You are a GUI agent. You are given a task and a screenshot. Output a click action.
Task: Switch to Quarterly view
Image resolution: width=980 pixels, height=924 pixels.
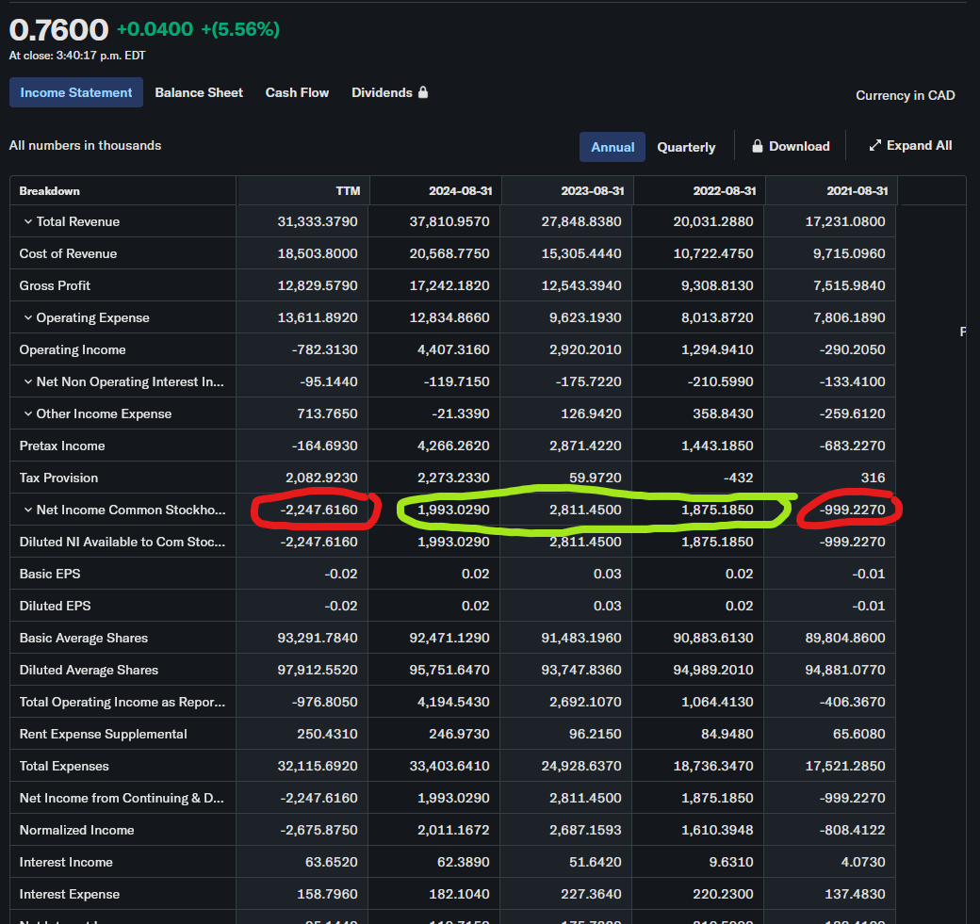click(686, 147)
